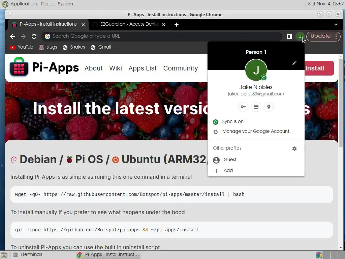
Task: Switch to Pi-Apps Install Instructions tab
Action: tap(48, 24)
